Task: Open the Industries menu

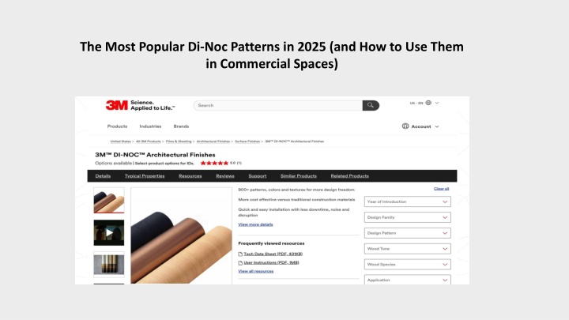Action: point(150,126)
